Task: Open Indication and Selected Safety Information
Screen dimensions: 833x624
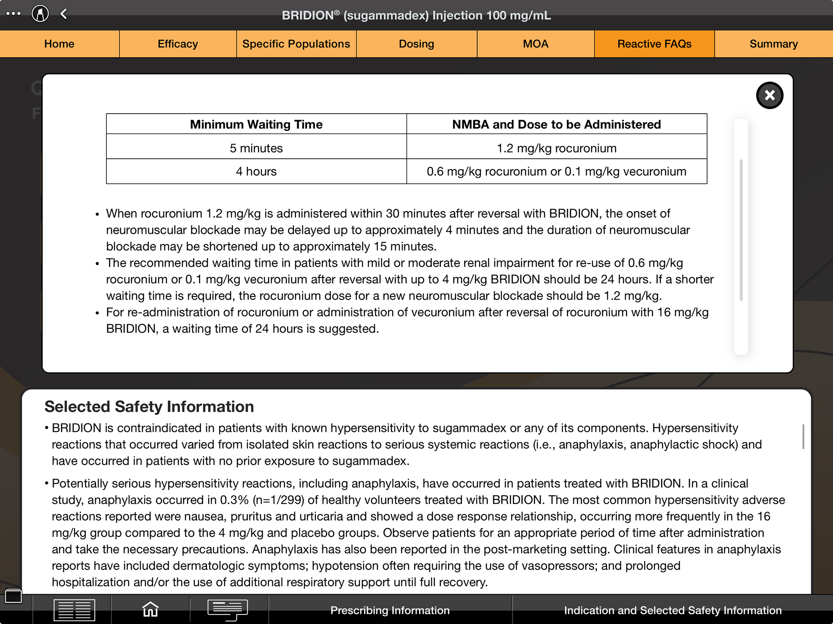Action: [x=672, y=610]
